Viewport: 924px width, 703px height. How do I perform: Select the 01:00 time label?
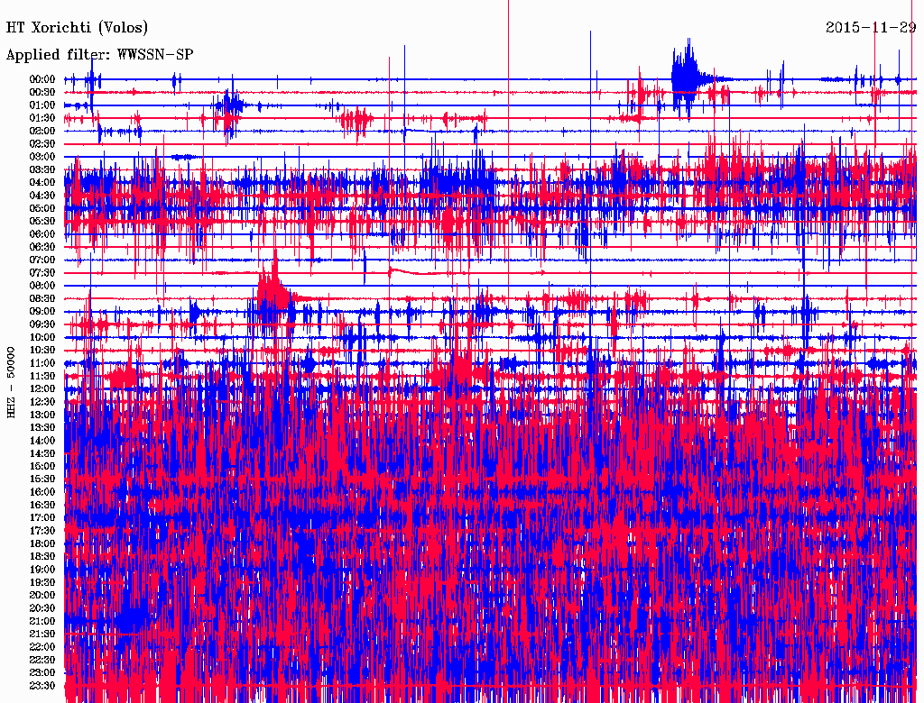point(42,105)
